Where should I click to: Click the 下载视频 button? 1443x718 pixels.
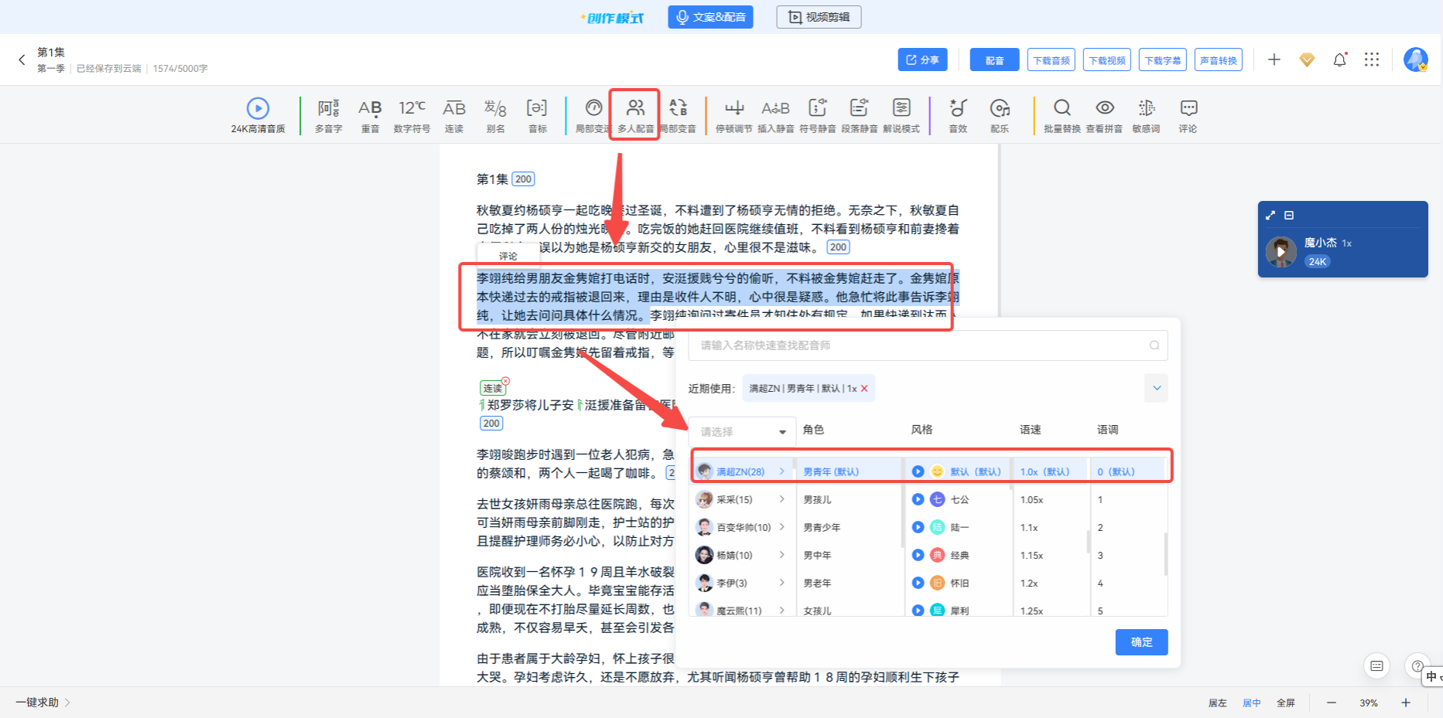[x=1107, y=60]
